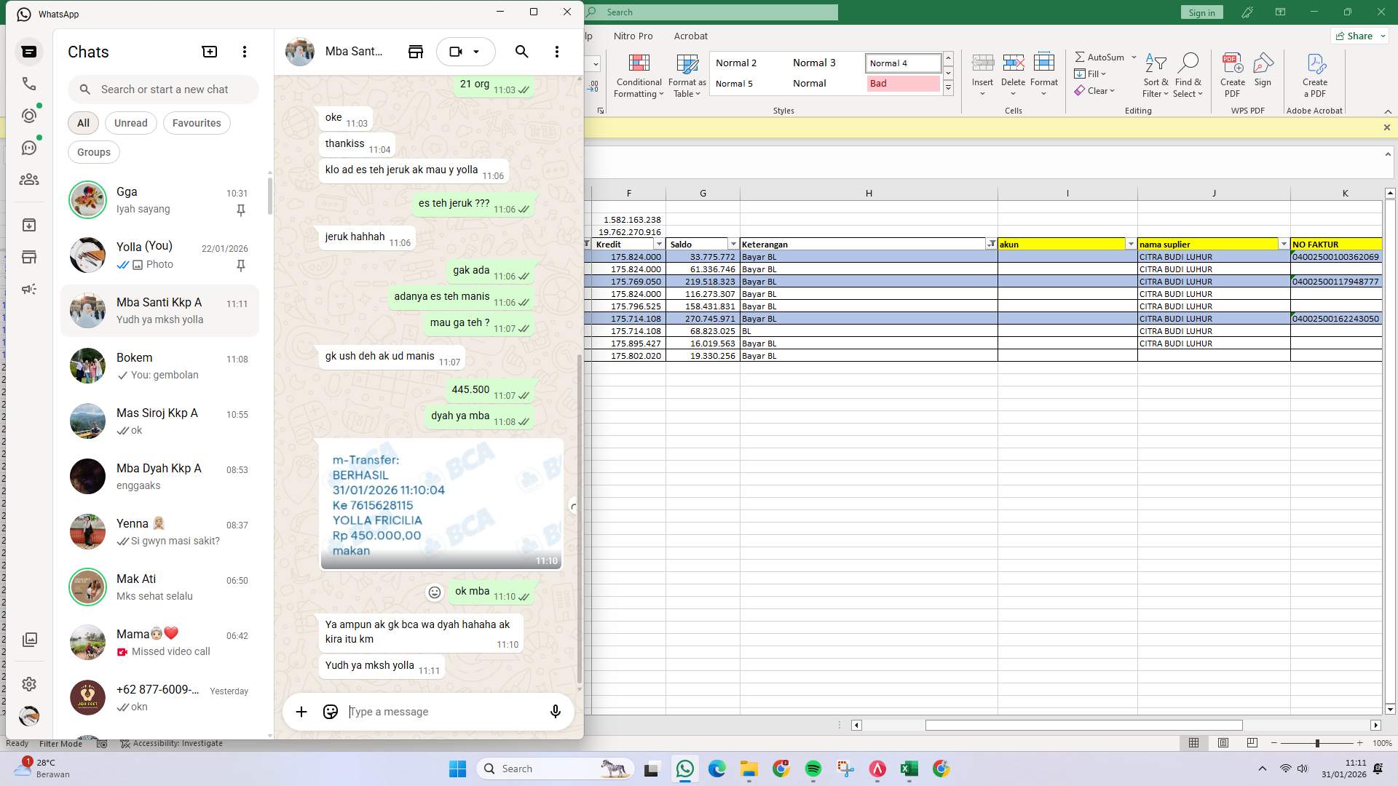Expand the cell styles gallery
Screen dimensions: 1398x786
(x=948, y=87)
